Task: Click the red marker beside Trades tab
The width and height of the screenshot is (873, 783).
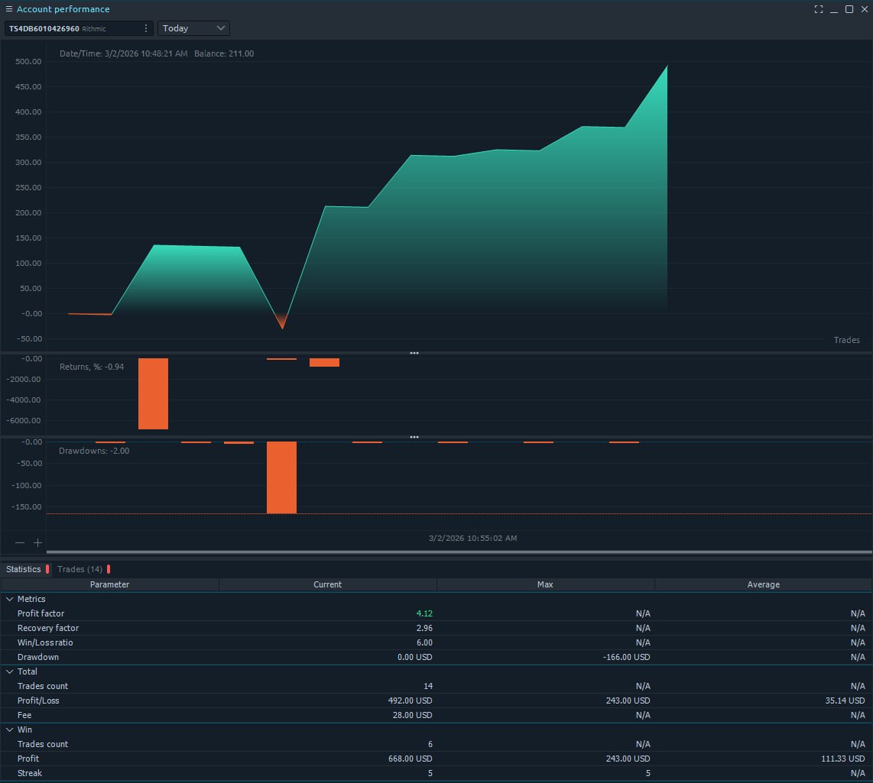Action: click(x=109, y=569)
